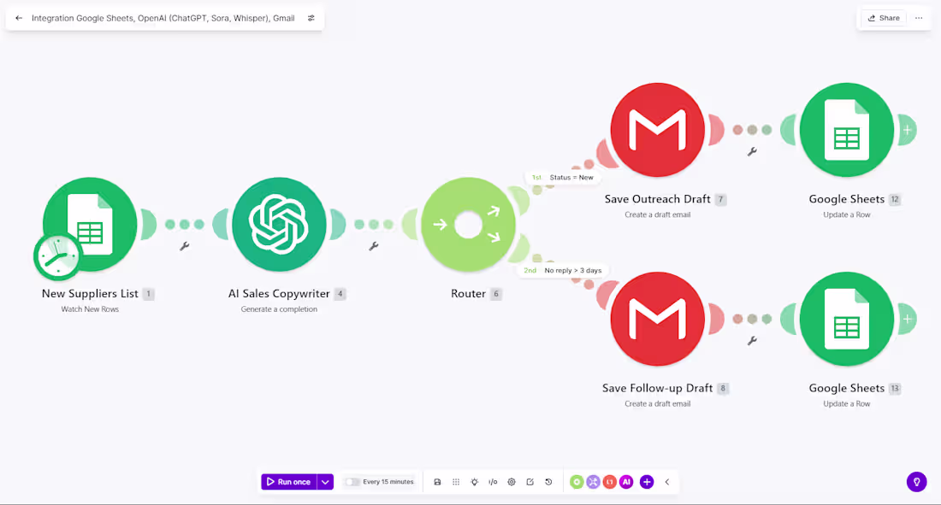Image resolution: width=941 pixels, height=505 pixels.
Task: Go back using the arrow next to the scenario title
Action: tap(19, 18)
